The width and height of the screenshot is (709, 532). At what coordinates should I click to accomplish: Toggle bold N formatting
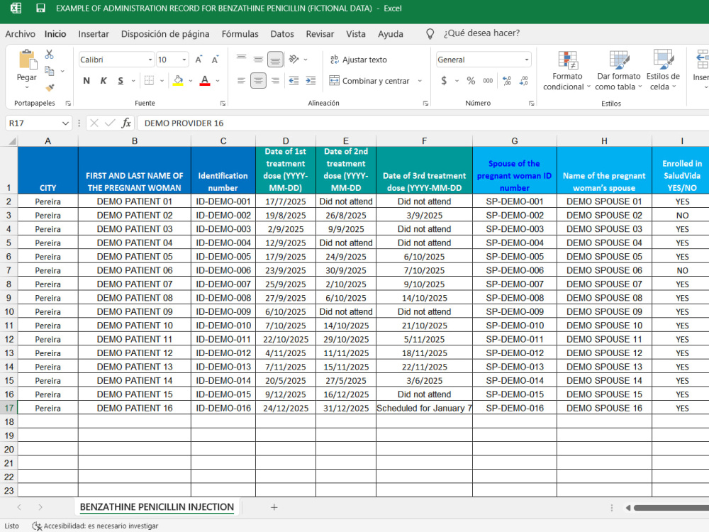(86, 81)
